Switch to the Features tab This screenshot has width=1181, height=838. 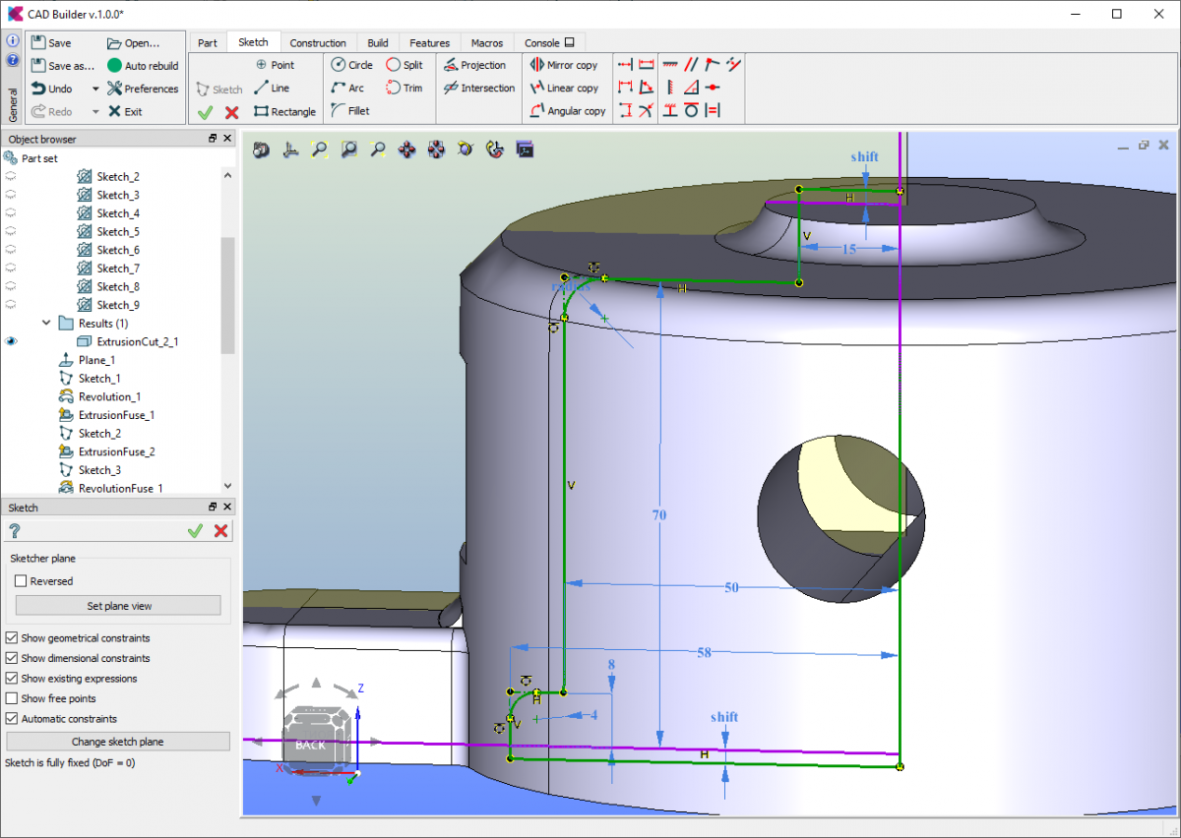tap(429, 43)
